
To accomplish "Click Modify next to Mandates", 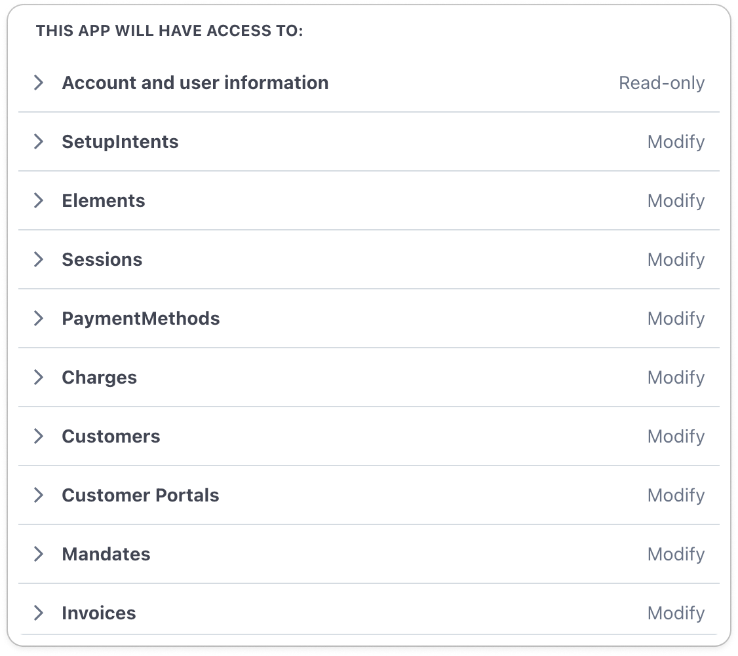I will coord(676,555).
